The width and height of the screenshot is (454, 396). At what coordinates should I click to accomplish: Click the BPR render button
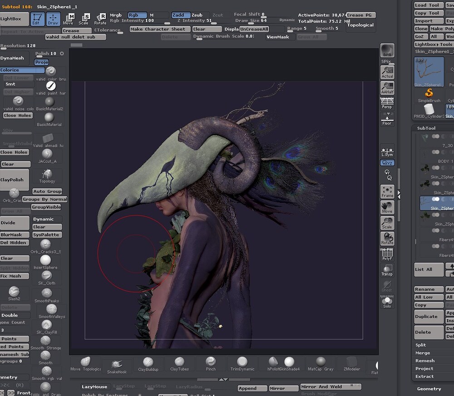(387, 50)
